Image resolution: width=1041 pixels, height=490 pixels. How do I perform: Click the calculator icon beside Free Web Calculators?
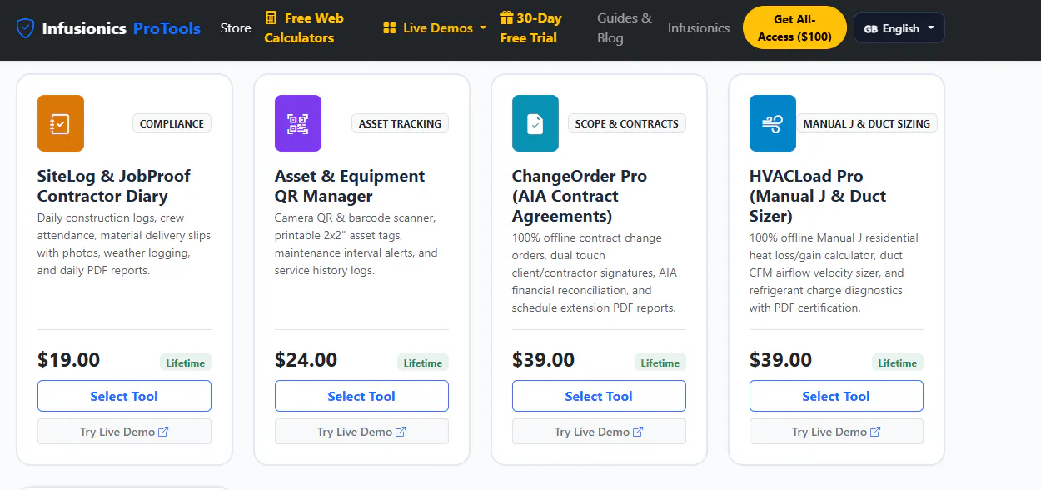tap(271, 17)
